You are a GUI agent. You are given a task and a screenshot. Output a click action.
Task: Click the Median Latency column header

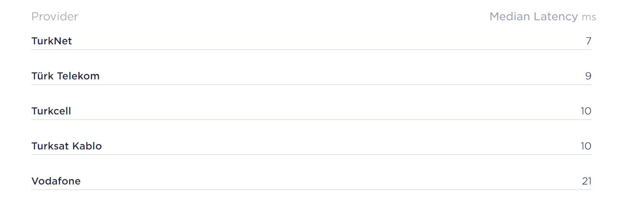click(x=533, y=16)
